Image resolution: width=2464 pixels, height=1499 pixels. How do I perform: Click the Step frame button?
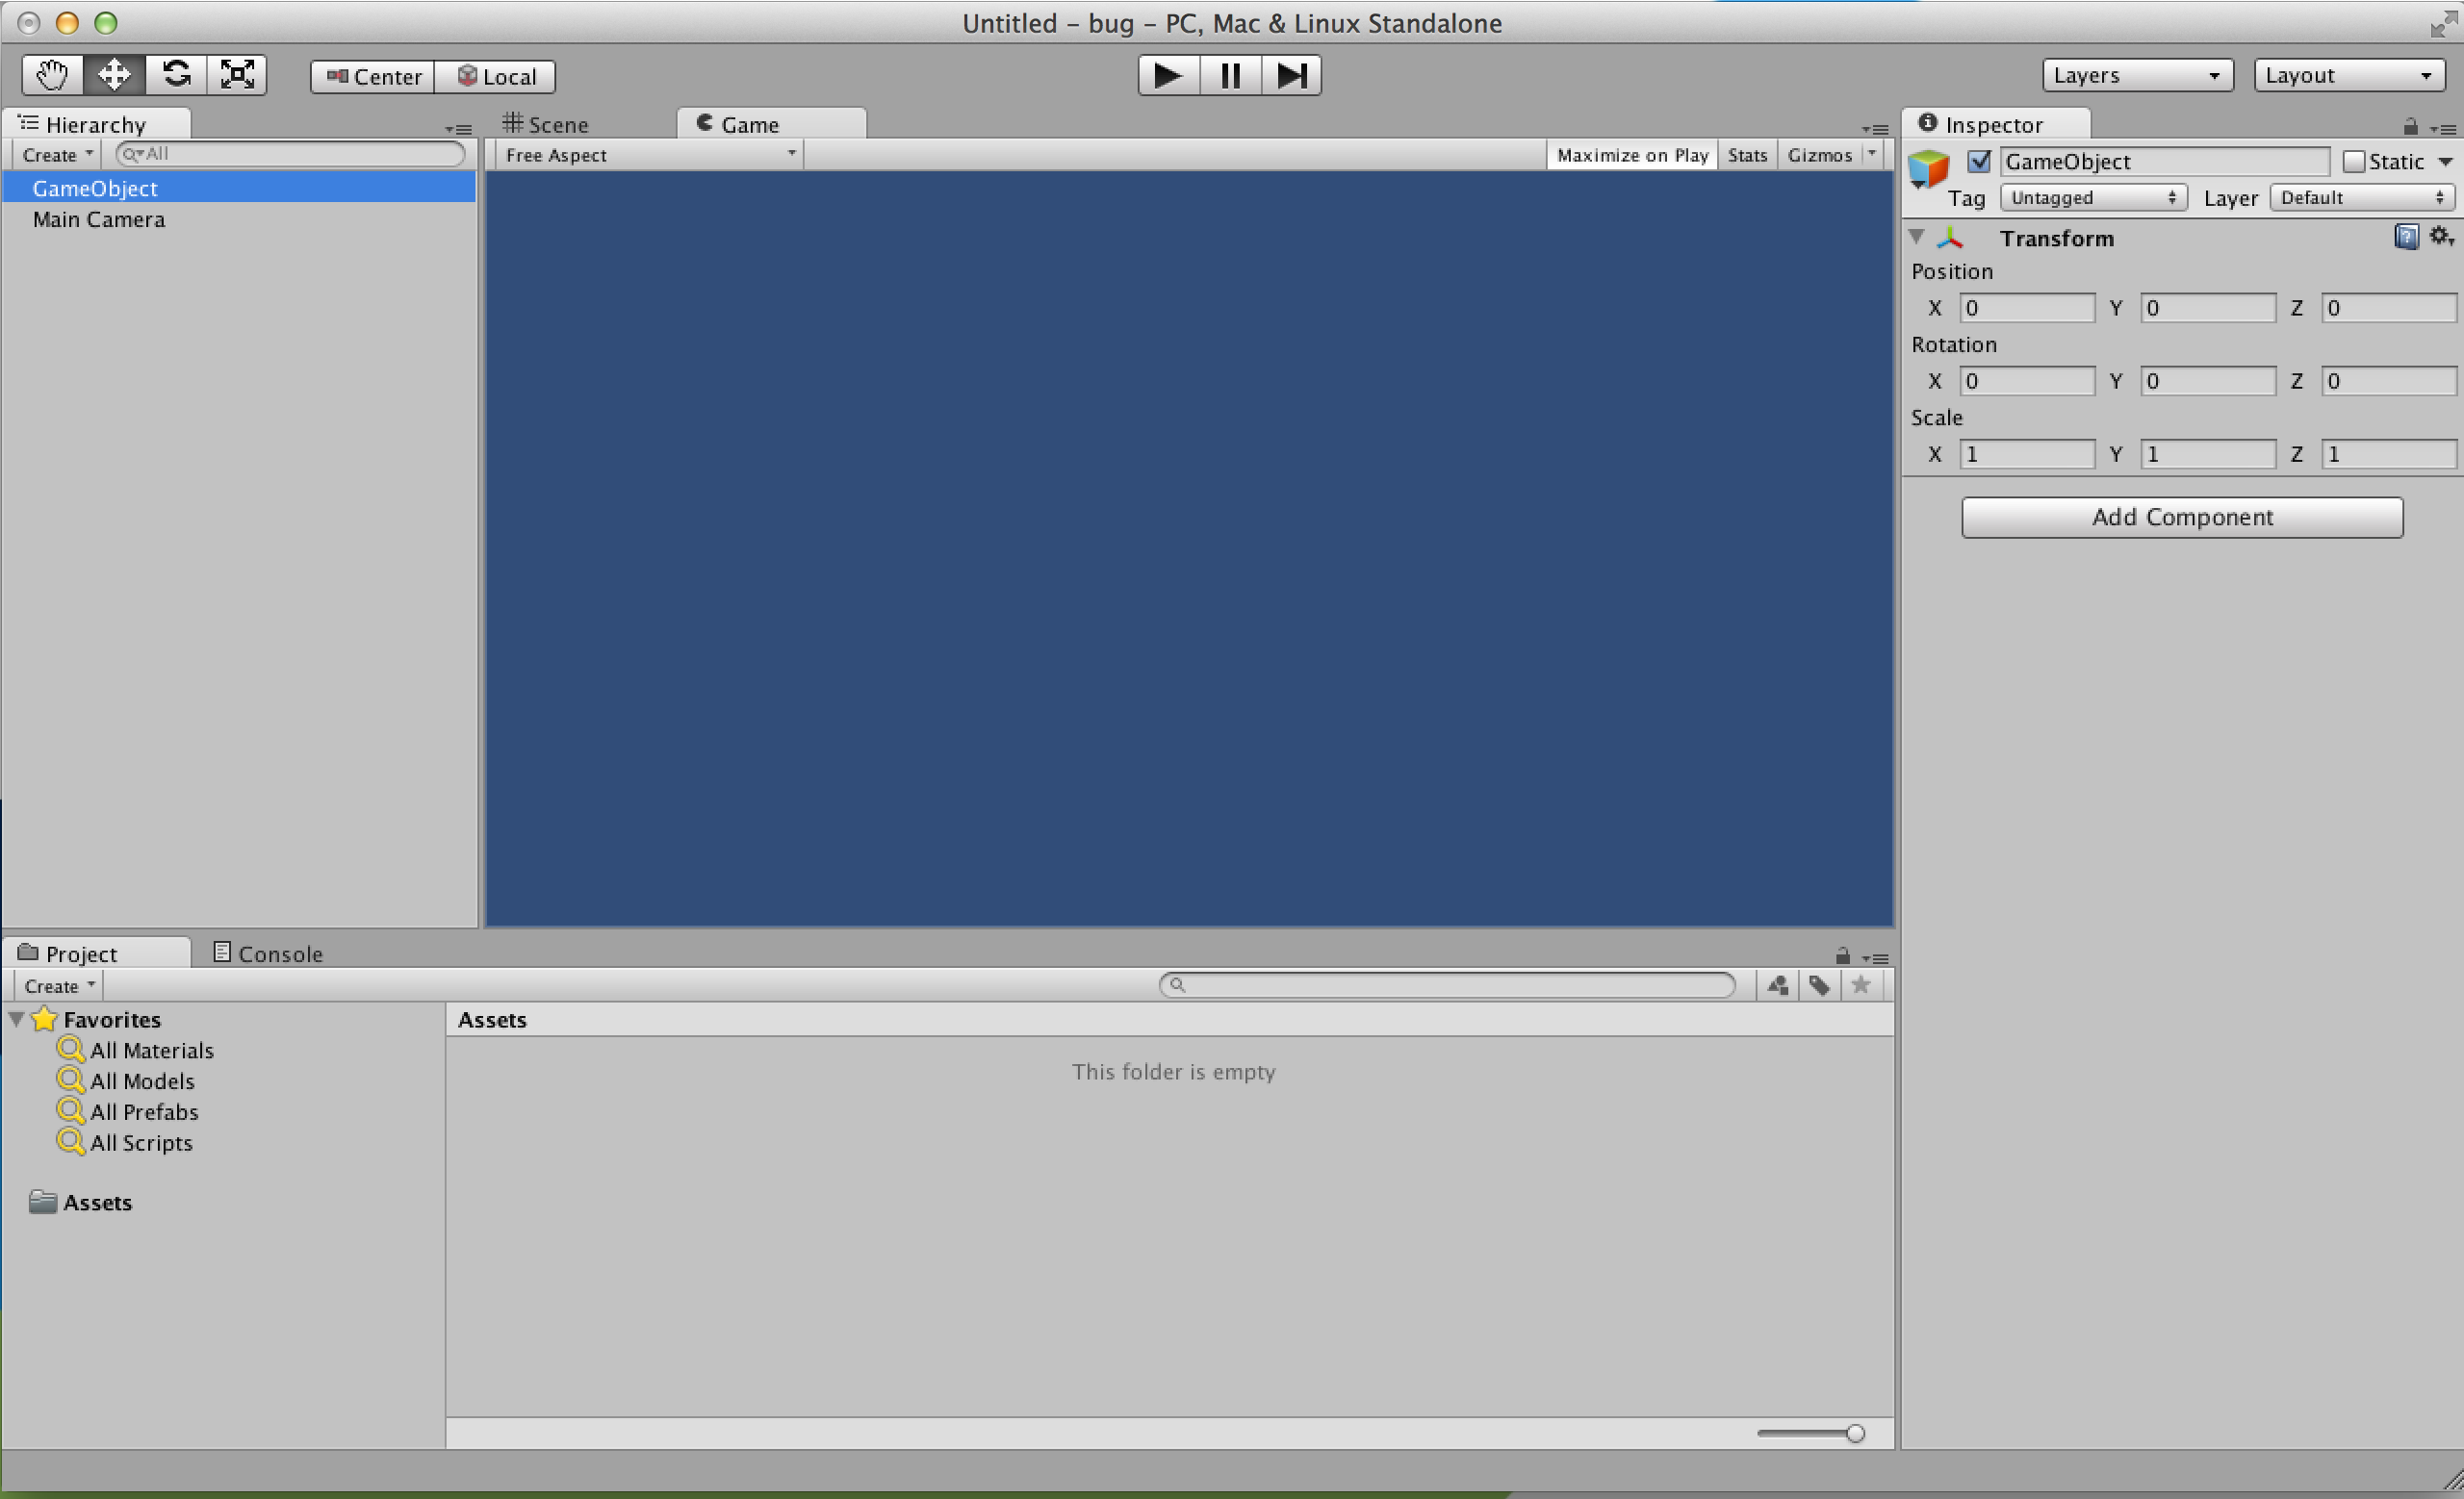[1291, 75]
